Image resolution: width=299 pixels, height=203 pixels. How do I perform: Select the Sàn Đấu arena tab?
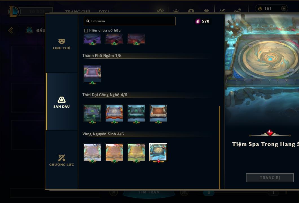click(x=61, y=101)
